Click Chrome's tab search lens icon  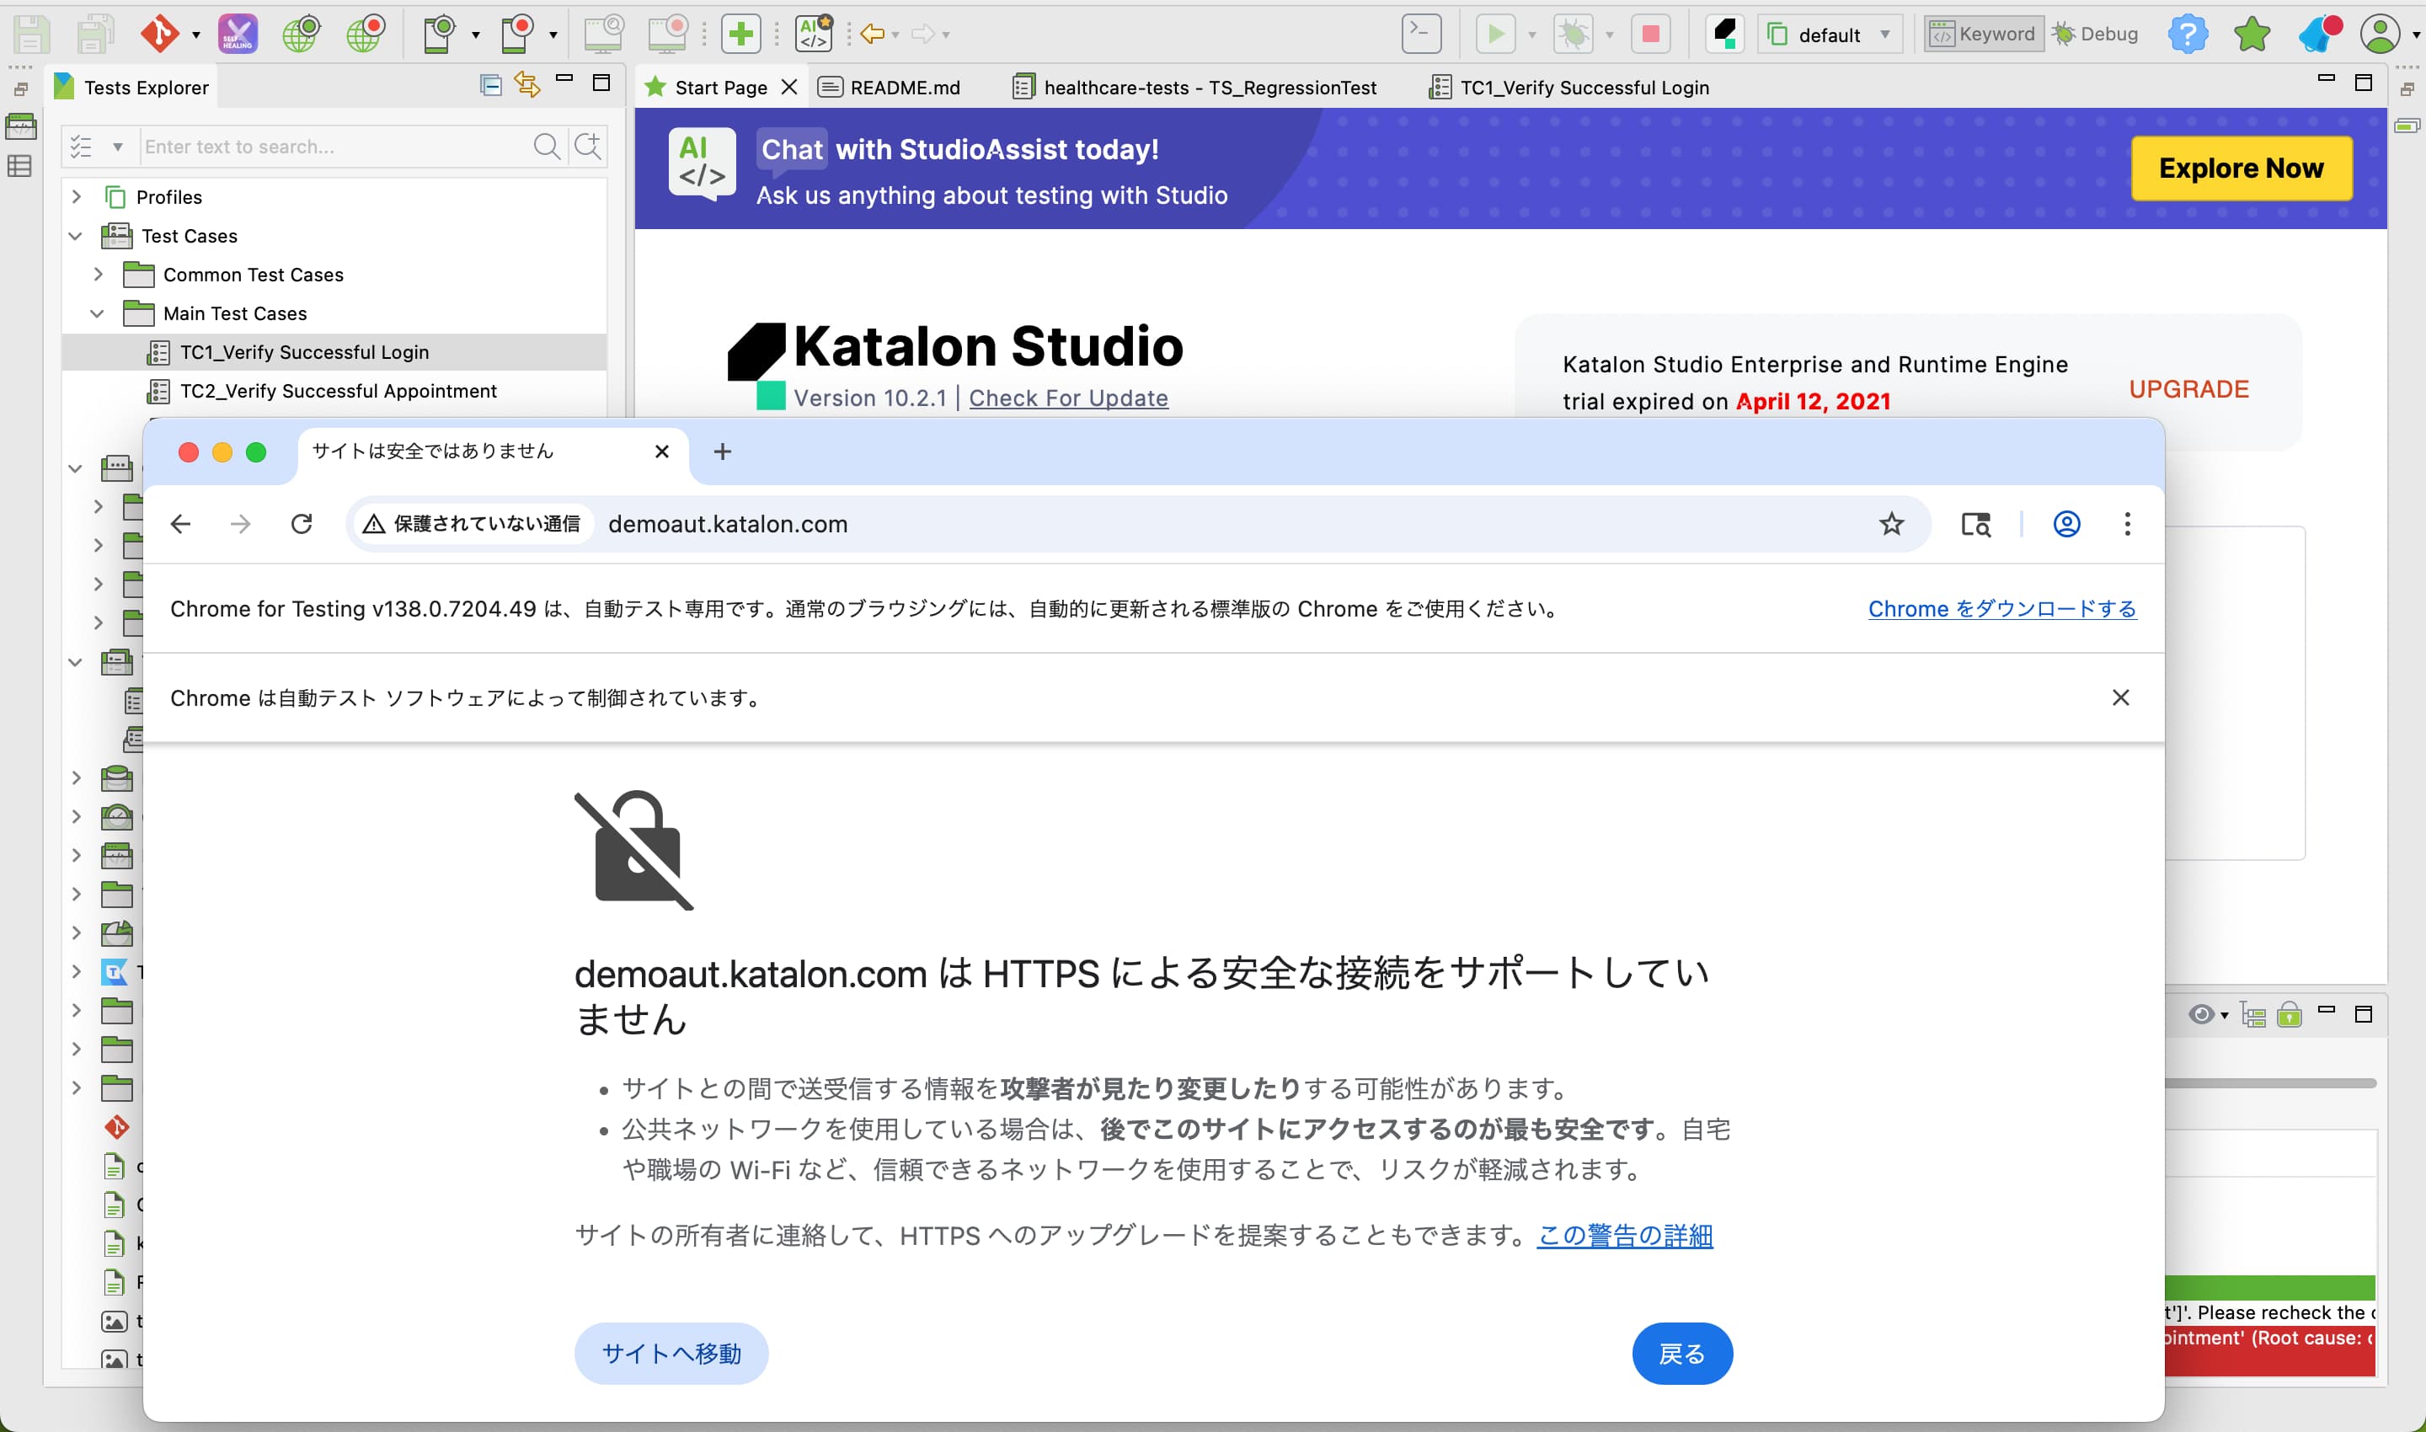click(1975, 523)
